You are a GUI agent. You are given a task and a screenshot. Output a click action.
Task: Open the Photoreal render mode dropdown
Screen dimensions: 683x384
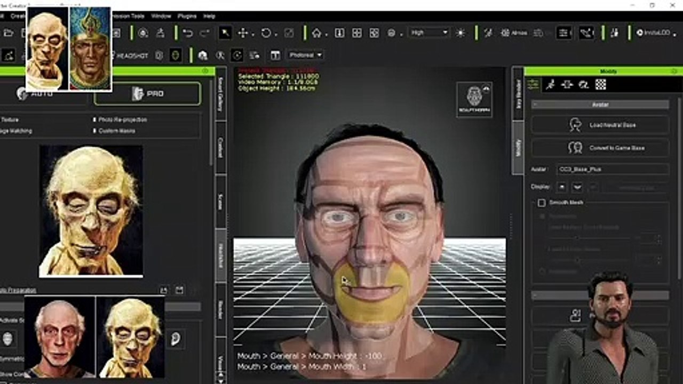305,55
